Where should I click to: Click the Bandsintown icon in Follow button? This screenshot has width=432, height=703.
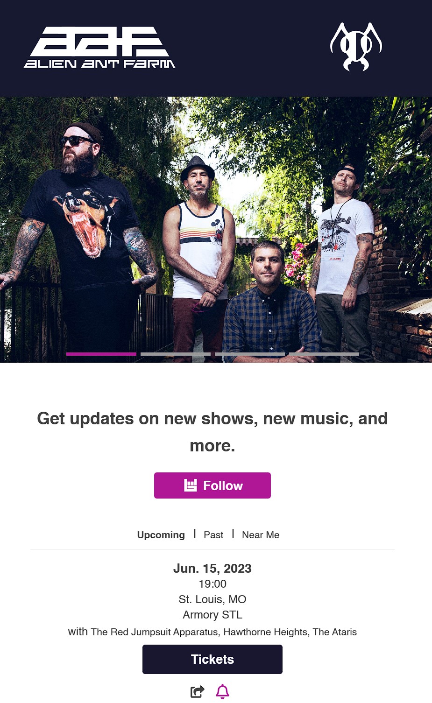[x=191, y=485]
